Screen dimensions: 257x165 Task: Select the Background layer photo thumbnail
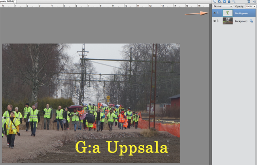point(227,21)
